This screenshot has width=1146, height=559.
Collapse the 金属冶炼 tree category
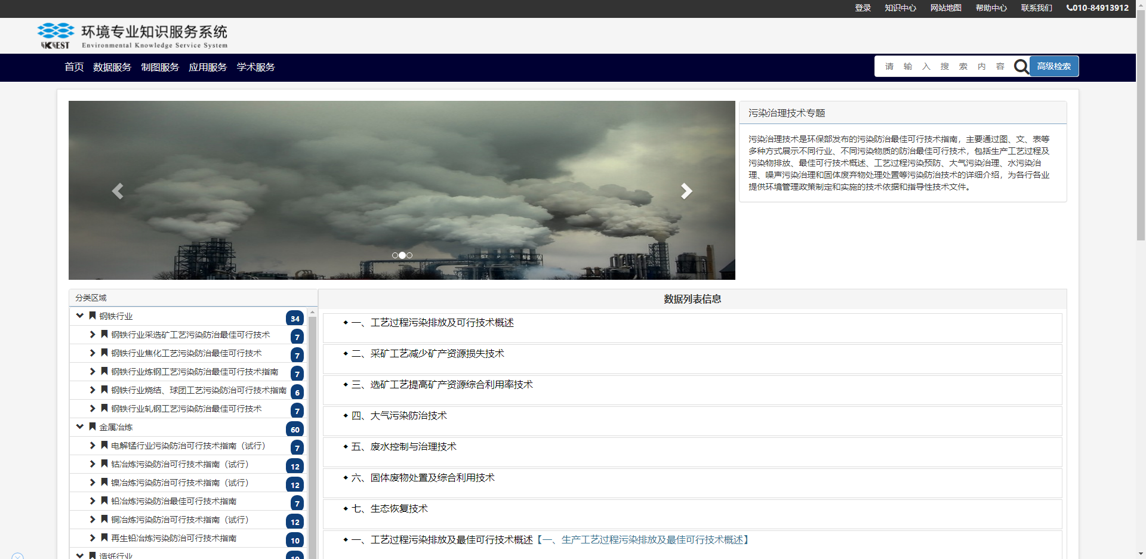tap(80, 427)
